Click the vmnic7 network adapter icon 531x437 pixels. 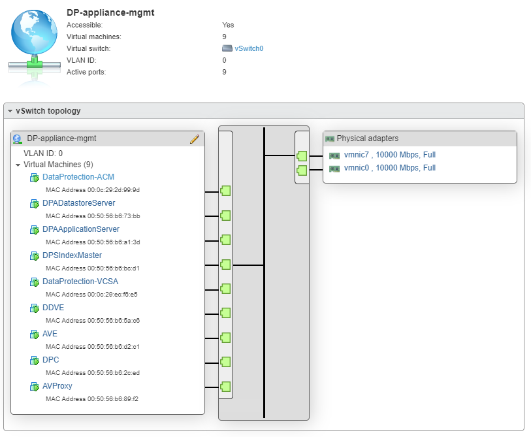click(x=334, y=155)
